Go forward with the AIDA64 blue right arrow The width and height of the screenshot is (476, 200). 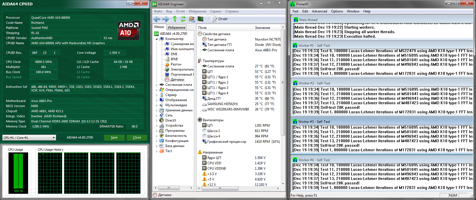[165, 19]
